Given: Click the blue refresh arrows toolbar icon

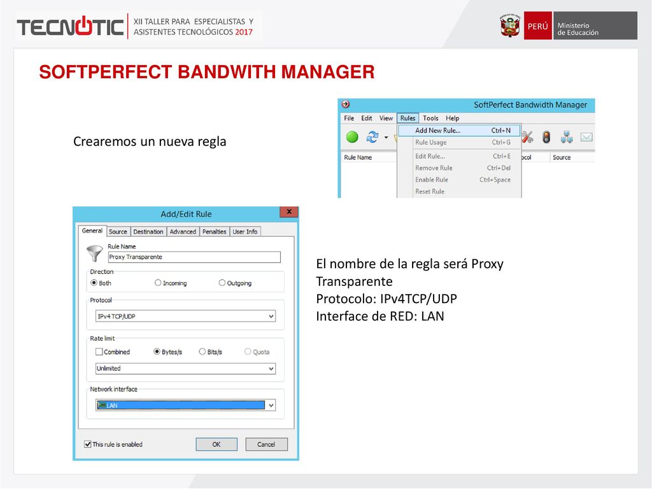Looking at the screenshot, I should pos(372,137).
